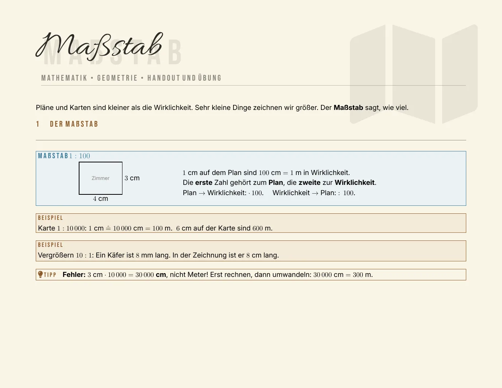Click the sentence "Die erste Zahl gehört zum Plan"
502x388 pixels.
[x=280, y=183]
